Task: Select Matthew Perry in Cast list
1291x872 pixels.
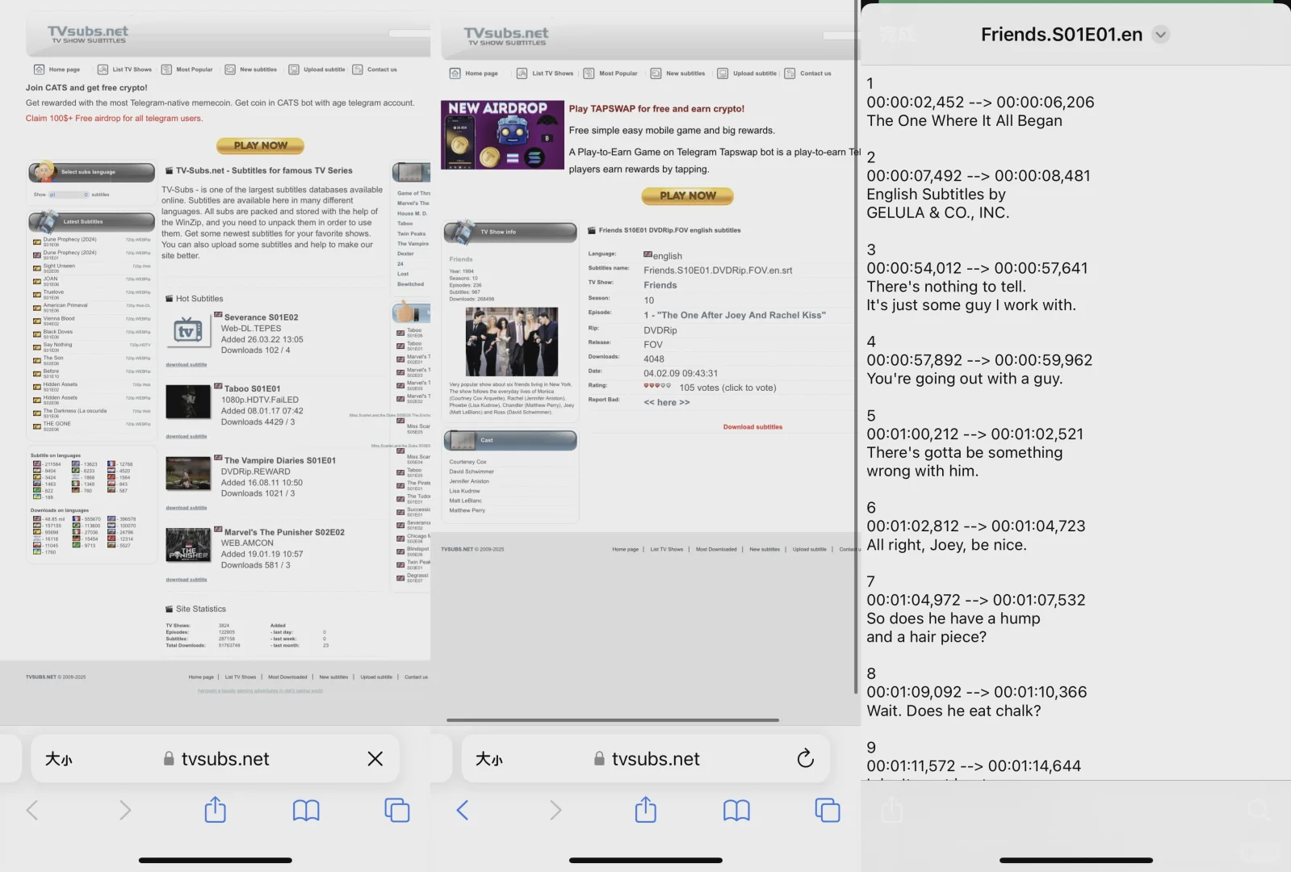Action: [467, 510]
